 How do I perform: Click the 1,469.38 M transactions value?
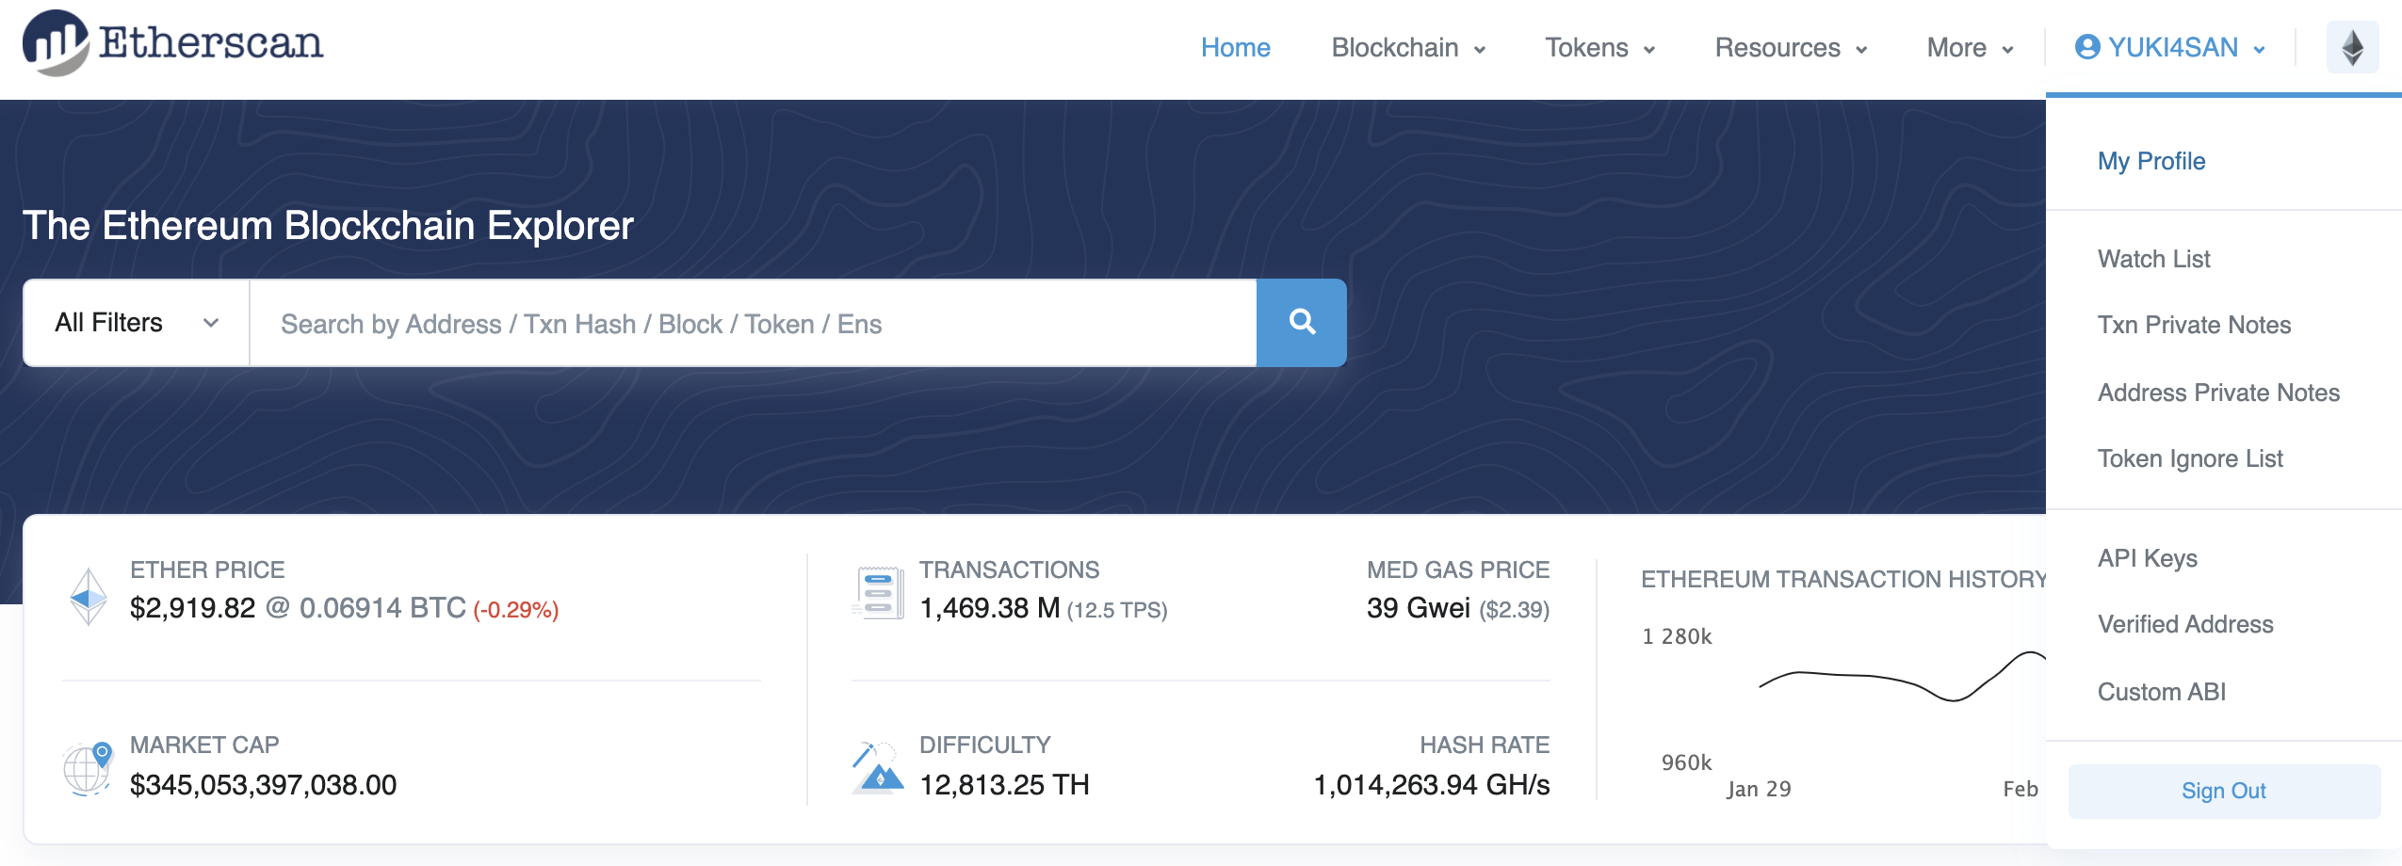tap(989, 608)
